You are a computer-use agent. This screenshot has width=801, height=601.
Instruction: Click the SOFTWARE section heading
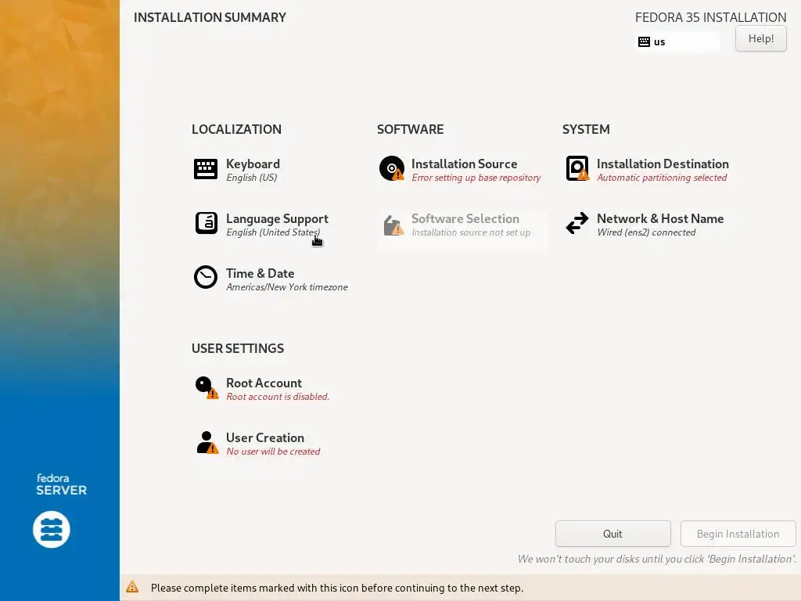click(410, 129)
